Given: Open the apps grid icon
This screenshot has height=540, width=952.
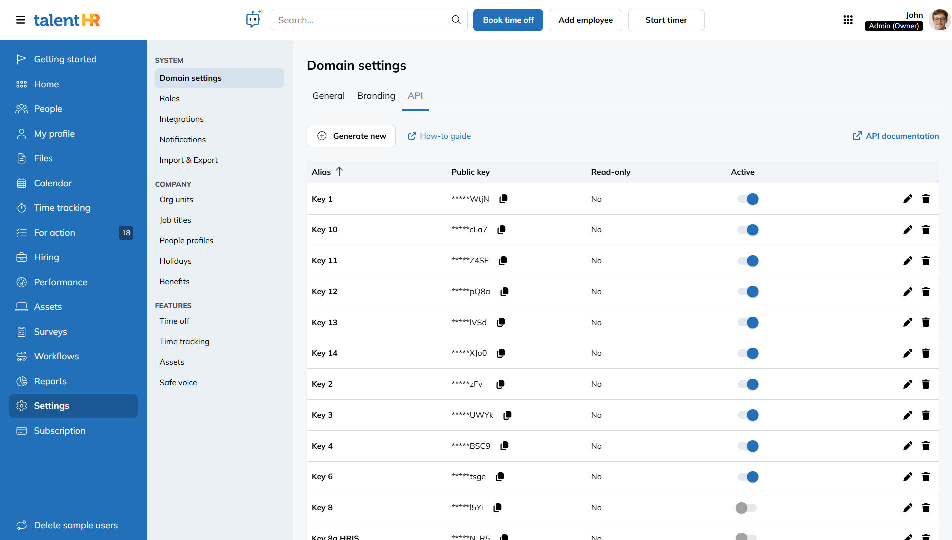Looking at the screenshot, I should coord(848,20).
